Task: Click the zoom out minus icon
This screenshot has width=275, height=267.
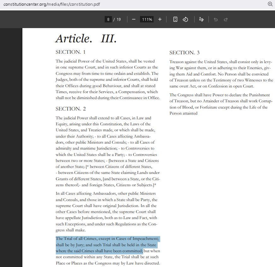Action: tap(134, 19)
